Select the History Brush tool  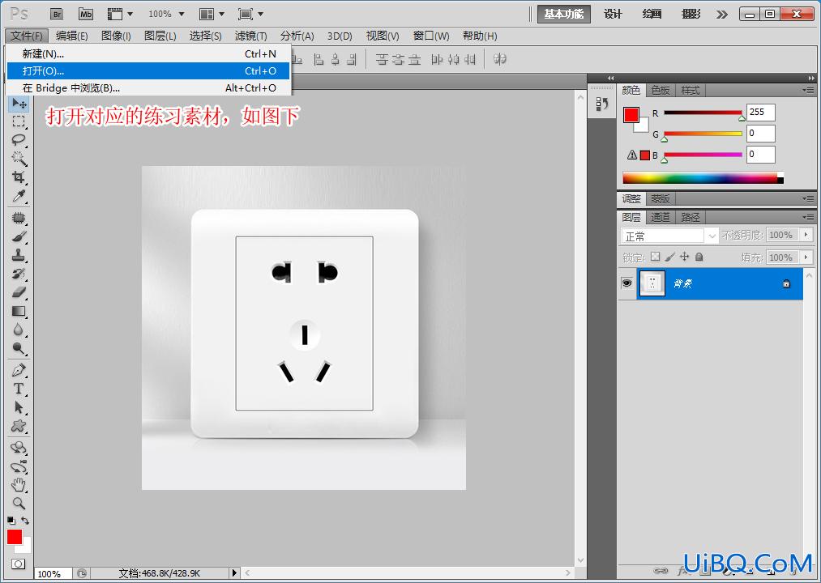click(19, 273)
